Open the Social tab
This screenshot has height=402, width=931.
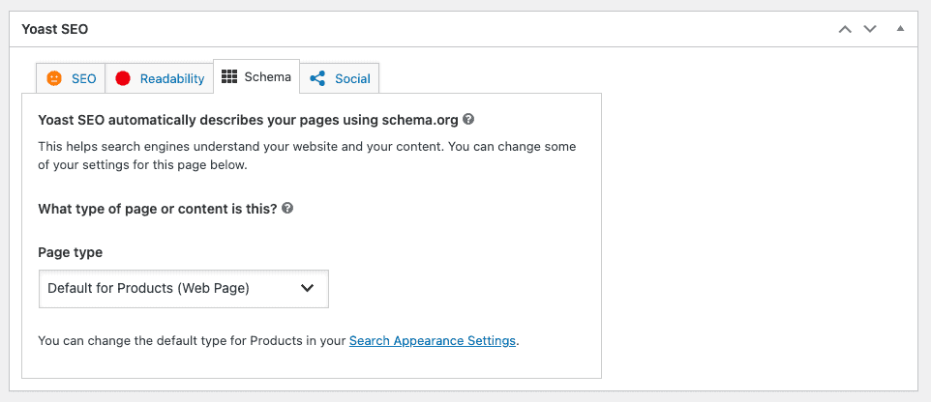tap(340, 78)
